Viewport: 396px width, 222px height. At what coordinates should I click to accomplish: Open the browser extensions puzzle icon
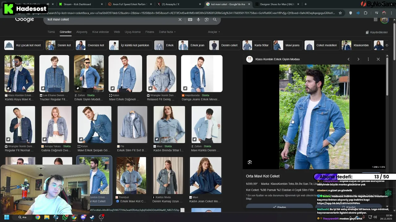(365, 13)
